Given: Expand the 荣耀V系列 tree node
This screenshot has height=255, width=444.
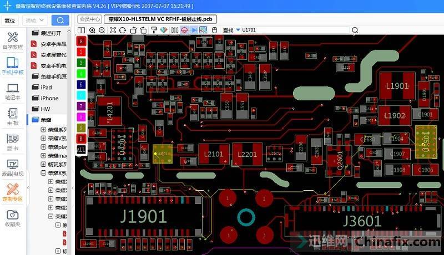Looking at the screenshot, I should tap(43, 138).
